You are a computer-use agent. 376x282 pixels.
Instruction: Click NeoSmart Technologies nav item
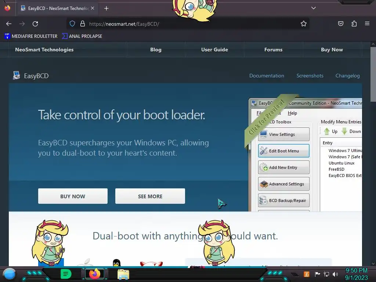(x=44, y=50)
